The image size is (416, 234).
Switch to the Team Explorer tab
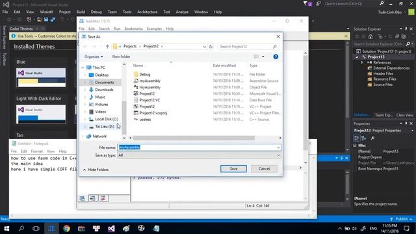(383, 115)
